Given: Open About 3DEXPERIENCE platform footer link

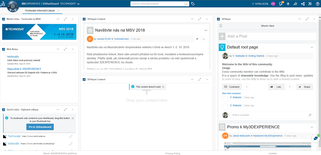Looking at the screenshot, I should click(x=60, y=153).
